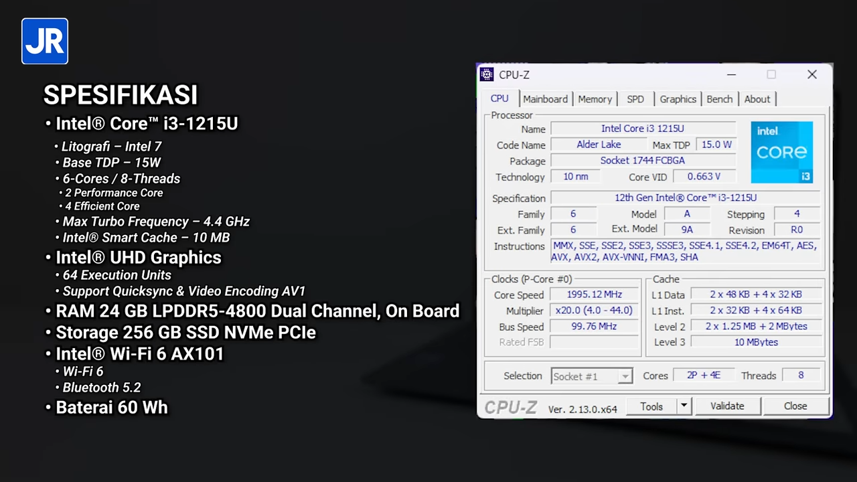857x482 pixels.
Task: Click the 64 Execution Units line
Action: [x=116, y=275]
